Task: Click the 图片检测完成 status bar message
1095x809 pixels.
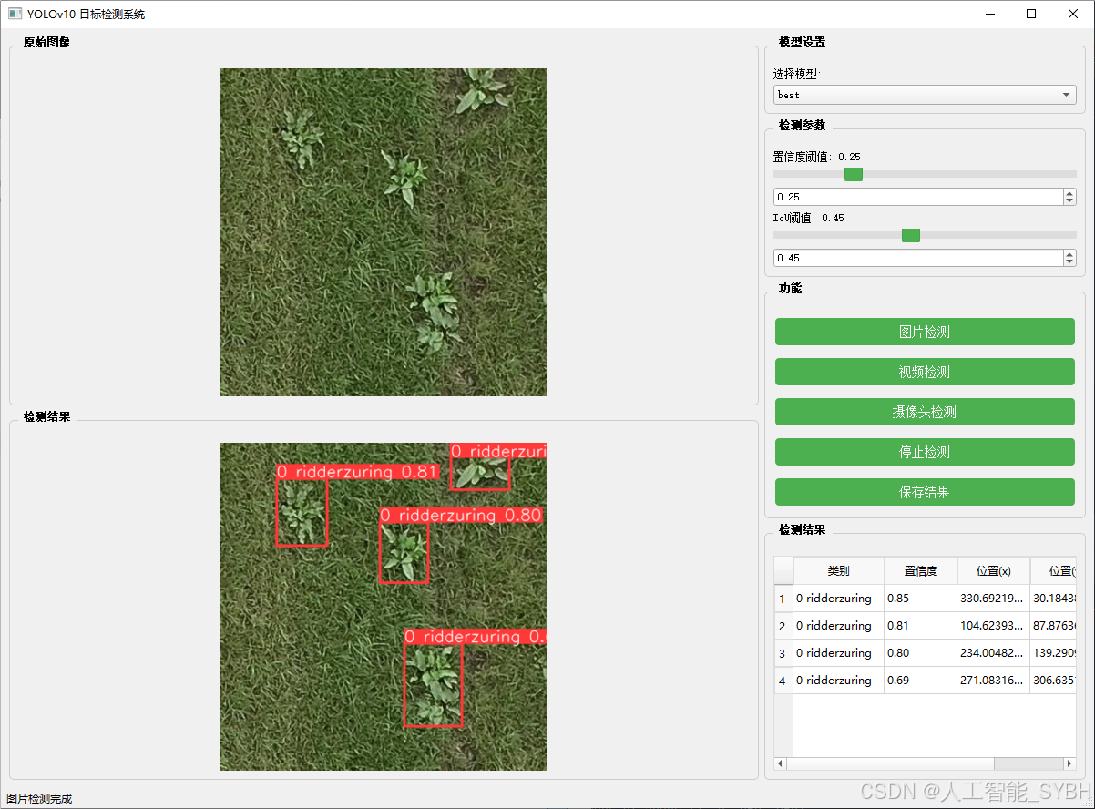Action: tap(39, 799)
